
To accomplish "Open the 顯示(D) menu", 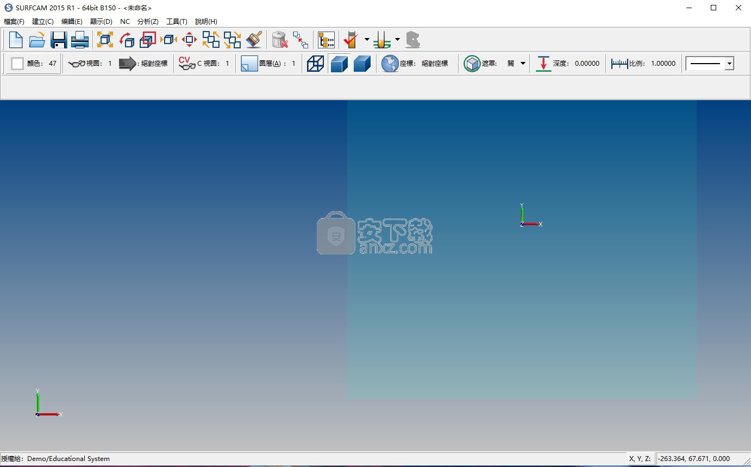I will click(101, 22).
